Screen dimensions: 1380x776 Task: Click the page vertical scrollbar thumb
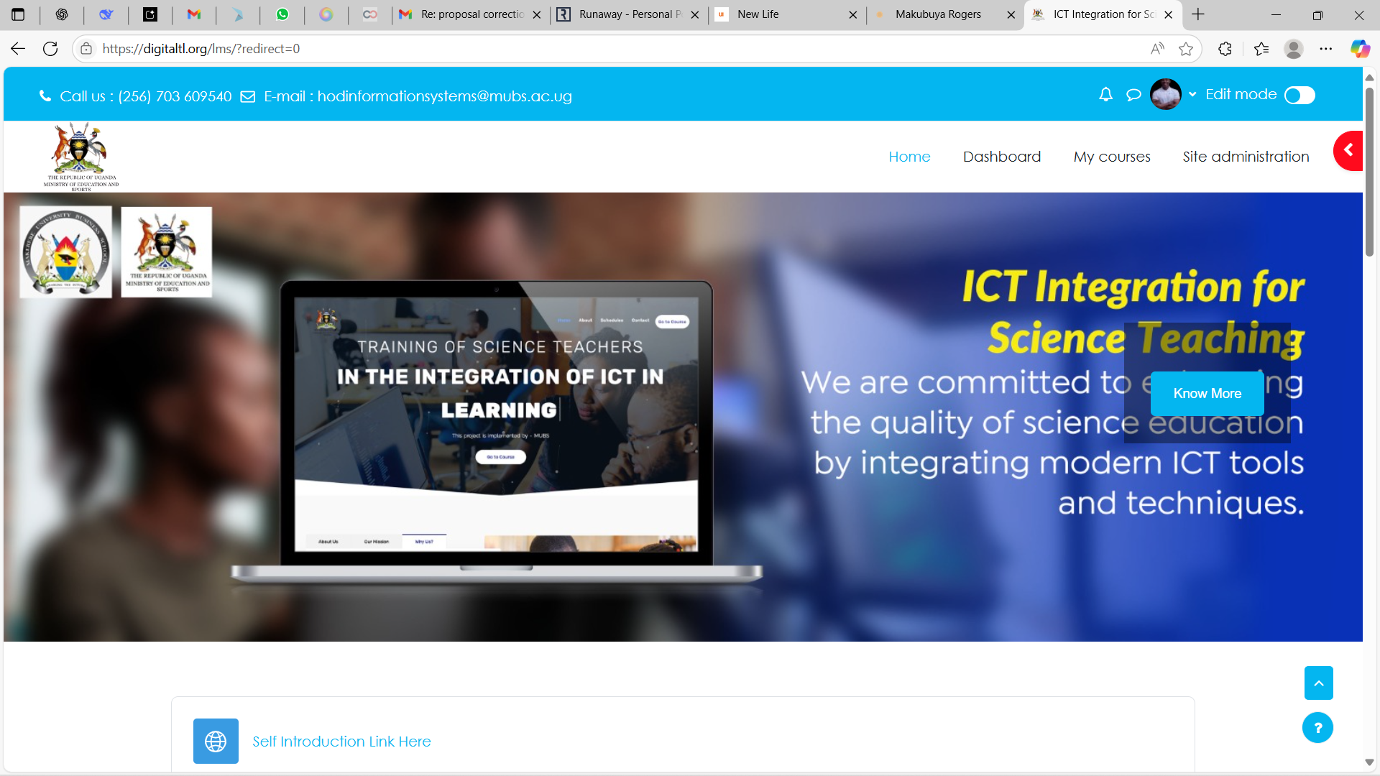coord(1369,172)
